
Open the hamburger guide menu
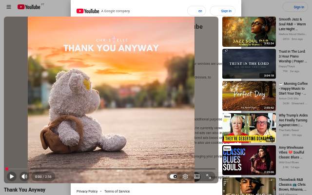pyautogui.click(x=9, y=7)
